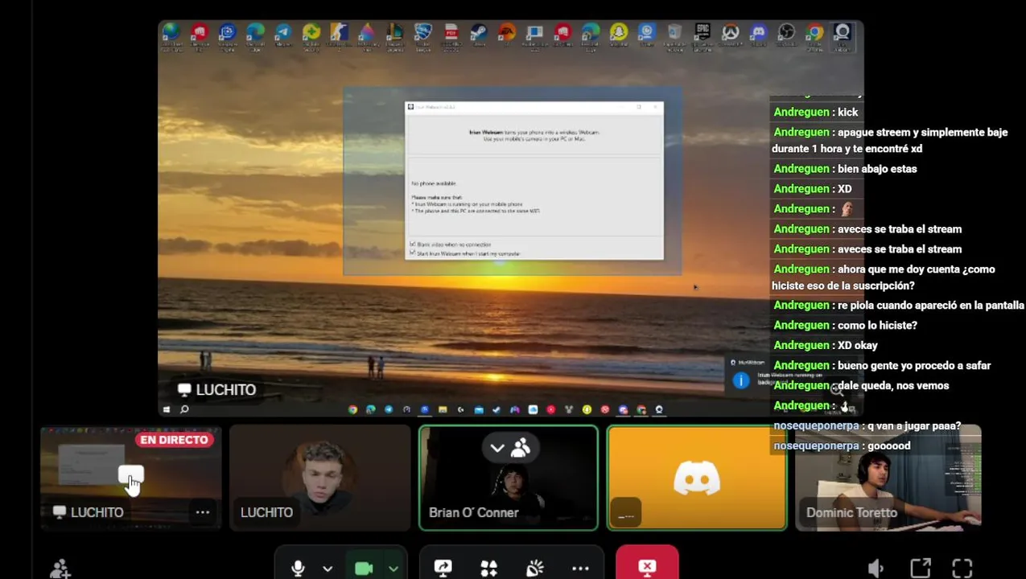
Task: Click chat message 'q van a jugar paaa?'
Action: [914, 426]
